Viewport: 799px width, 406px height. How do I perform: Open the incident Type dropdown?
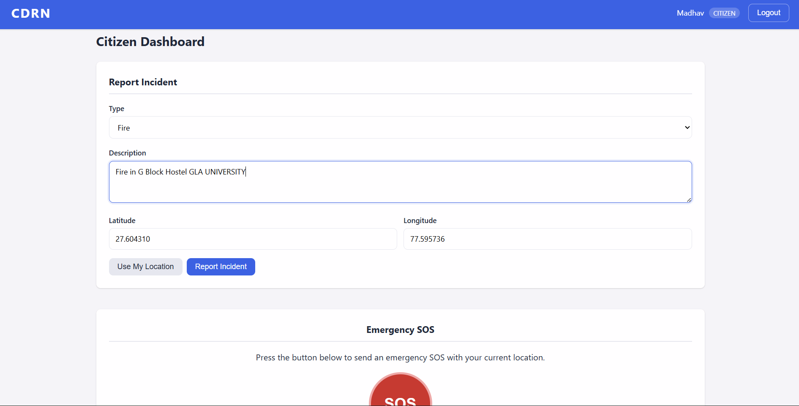[400, 128]
